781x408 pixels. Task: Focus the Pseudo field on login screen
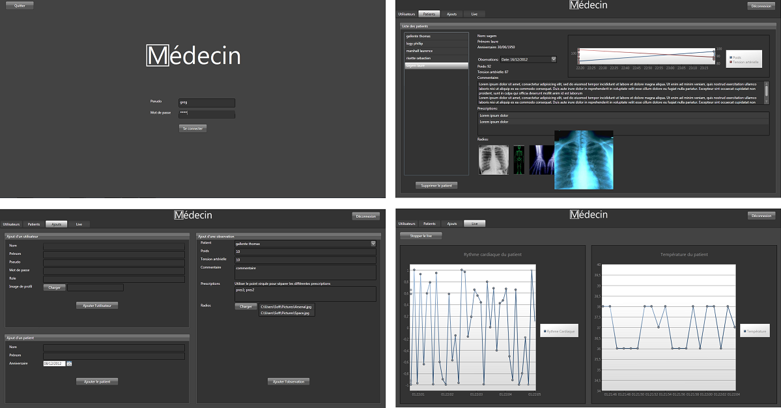click(x=206, y=102)
